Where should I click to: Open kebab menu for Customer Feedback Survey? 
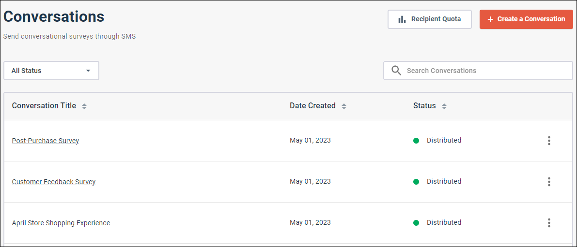(549, 182)
